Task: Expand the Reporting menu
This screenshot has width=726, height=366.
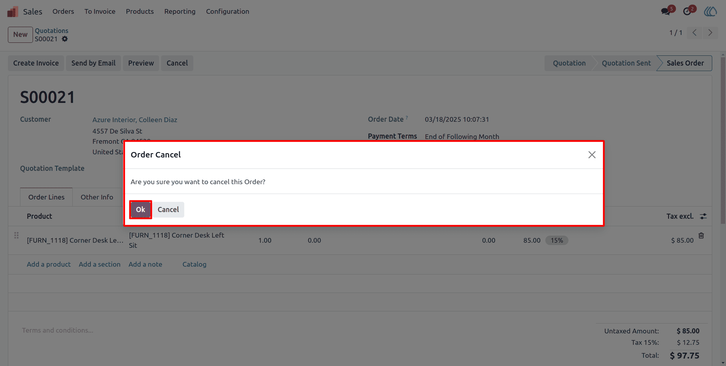Action: (180, 11)
